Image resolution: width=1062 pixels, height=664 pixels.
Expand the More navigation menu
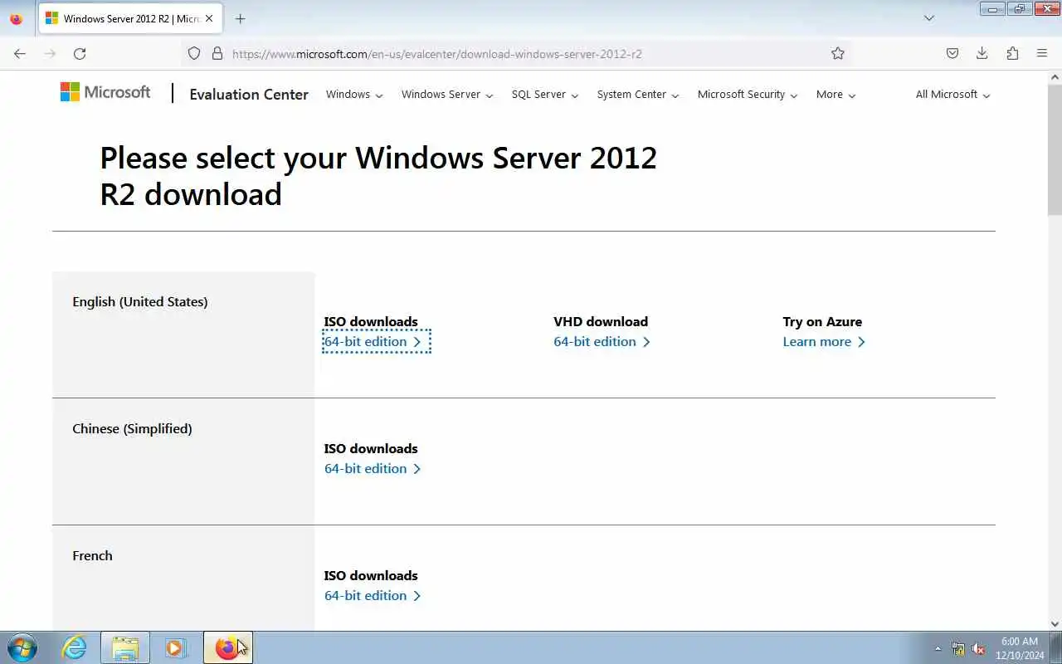click(x=835, y=95)
